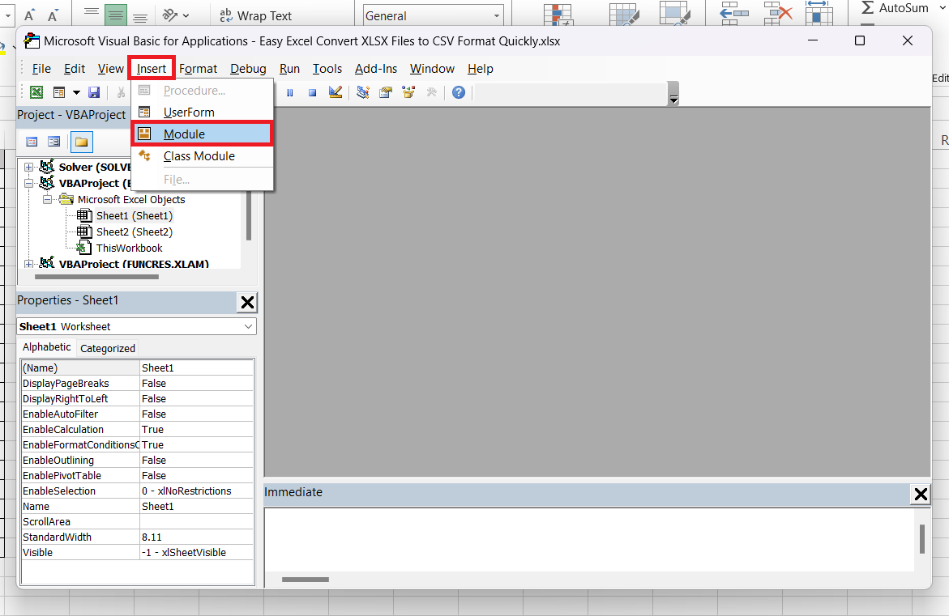
Task: Choose UserForm in the Insert menu
Action: click(203, 112)
